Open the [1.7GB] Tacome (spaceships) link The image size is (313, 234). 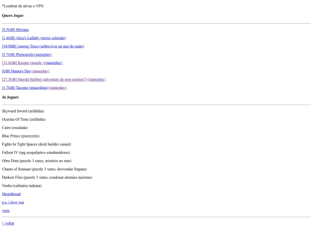[x=26, y=88]
